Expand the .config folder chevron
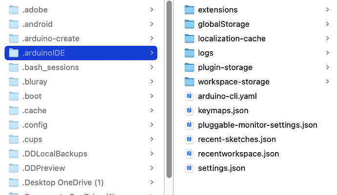 [152, 125]
